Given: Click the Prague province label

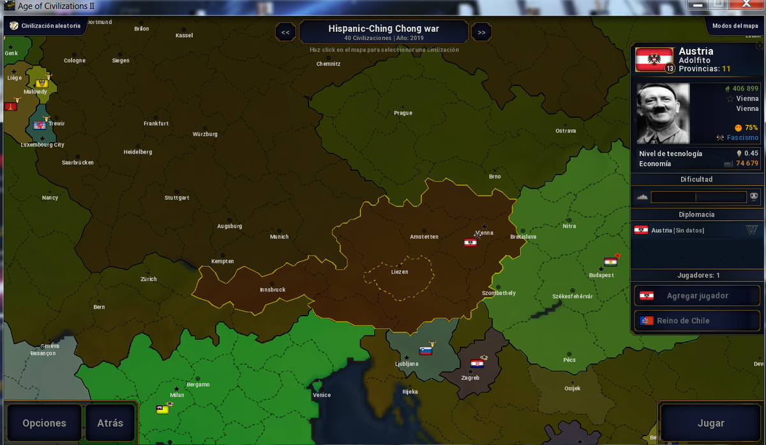Looking at the screenshot, I should pyautogui.click(x=403, y=113).
